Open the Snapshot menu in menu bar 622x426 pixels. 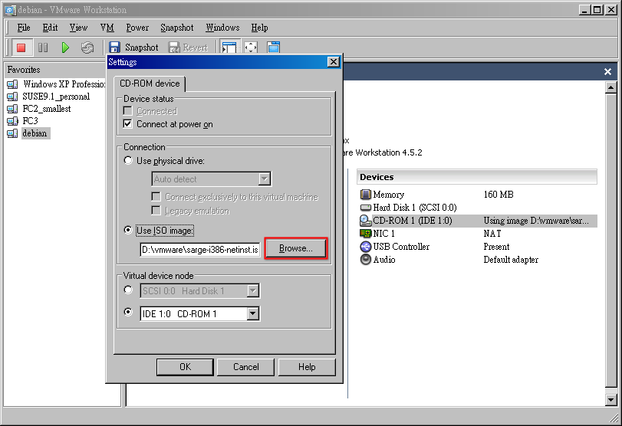(177, 28)
